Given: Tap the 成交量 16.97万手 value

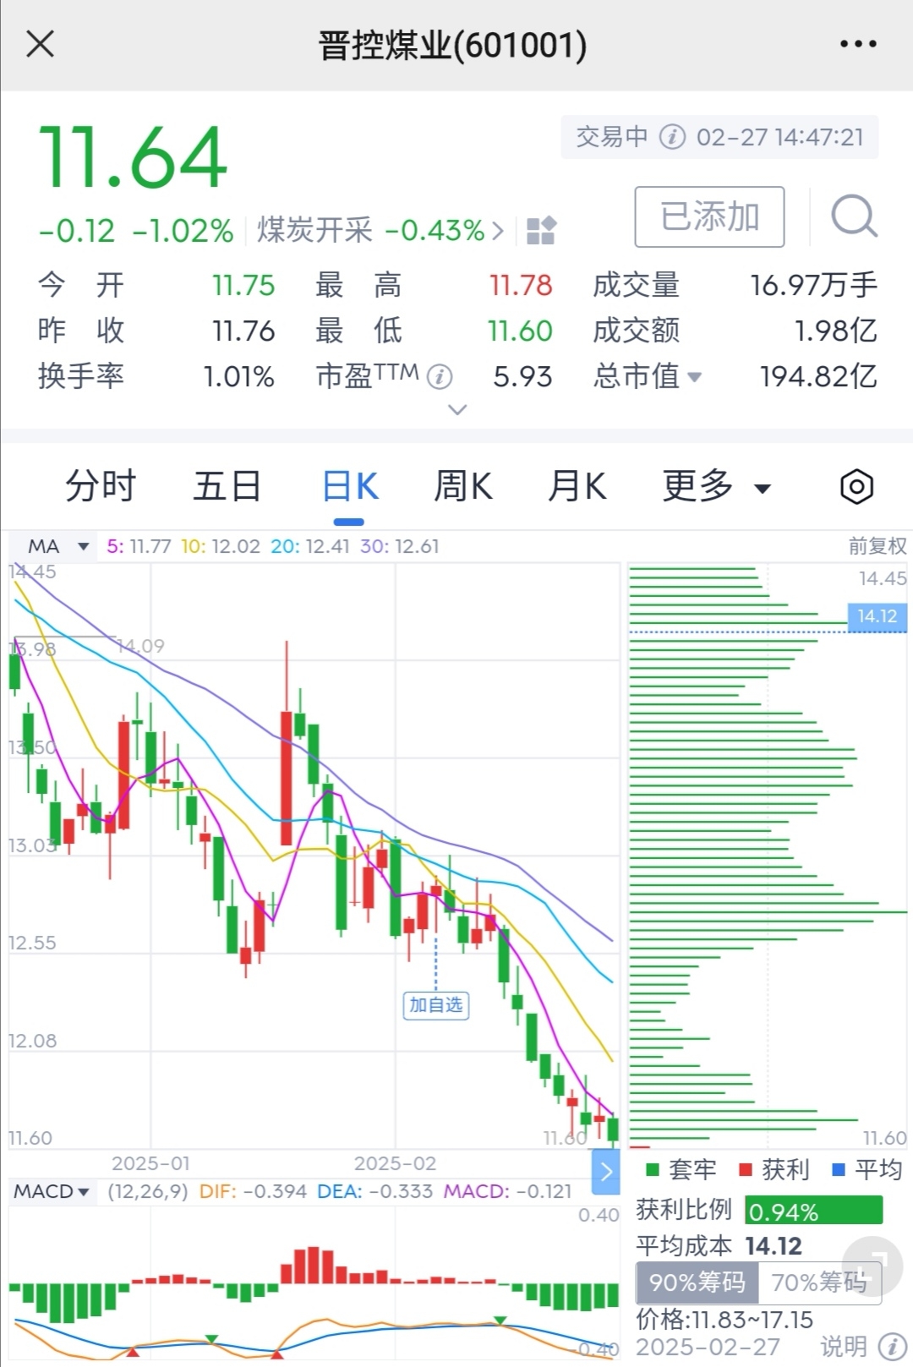Looking at the screenshot, I should (x=813, y=286).
